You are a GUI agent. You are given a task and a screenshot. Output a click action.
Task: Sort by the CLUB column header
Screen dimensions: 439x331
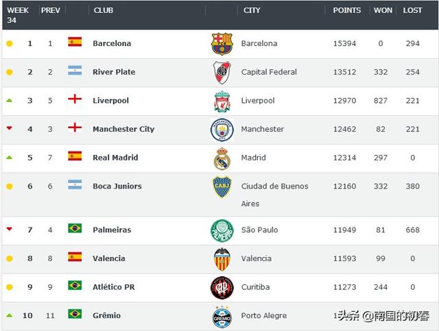click(104, 10)
